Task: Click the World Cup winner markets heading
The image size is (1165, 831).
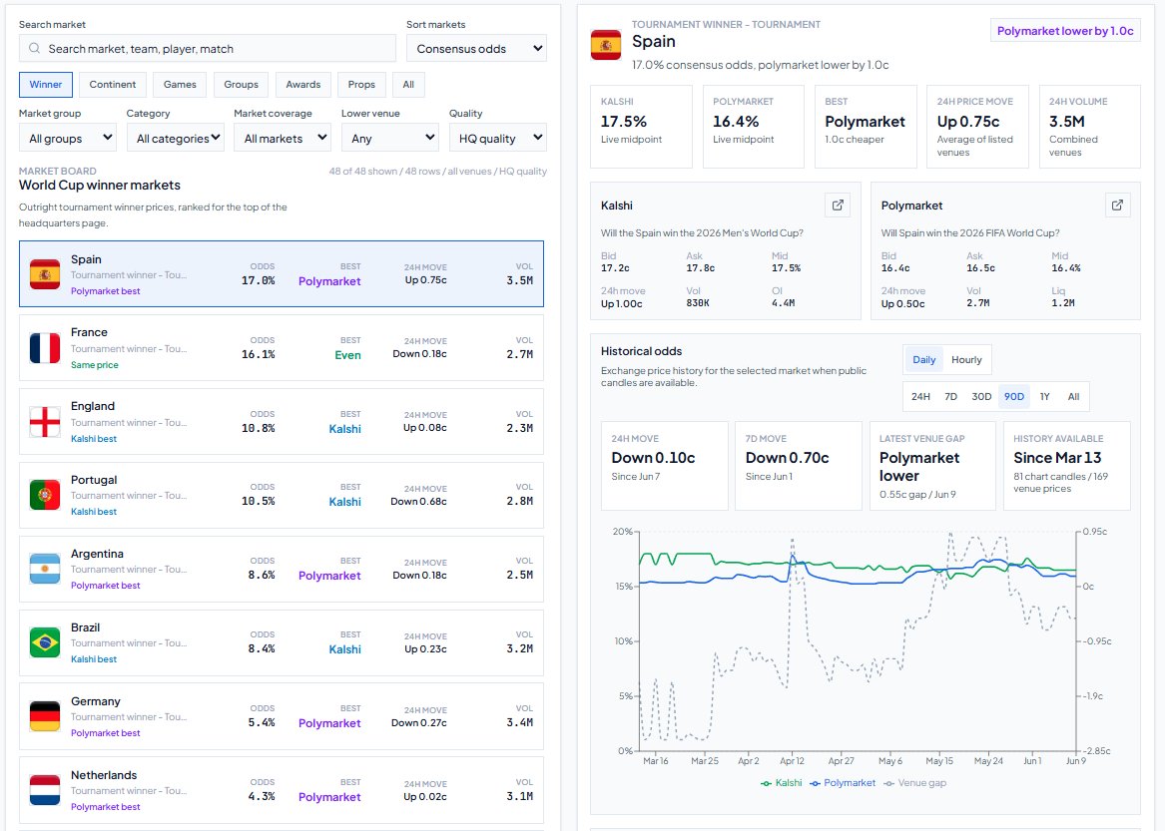Action: pyautogui.click(x=100, y=185)
